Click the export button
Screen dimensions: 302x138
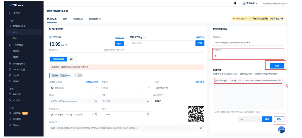tap(267, 119)
